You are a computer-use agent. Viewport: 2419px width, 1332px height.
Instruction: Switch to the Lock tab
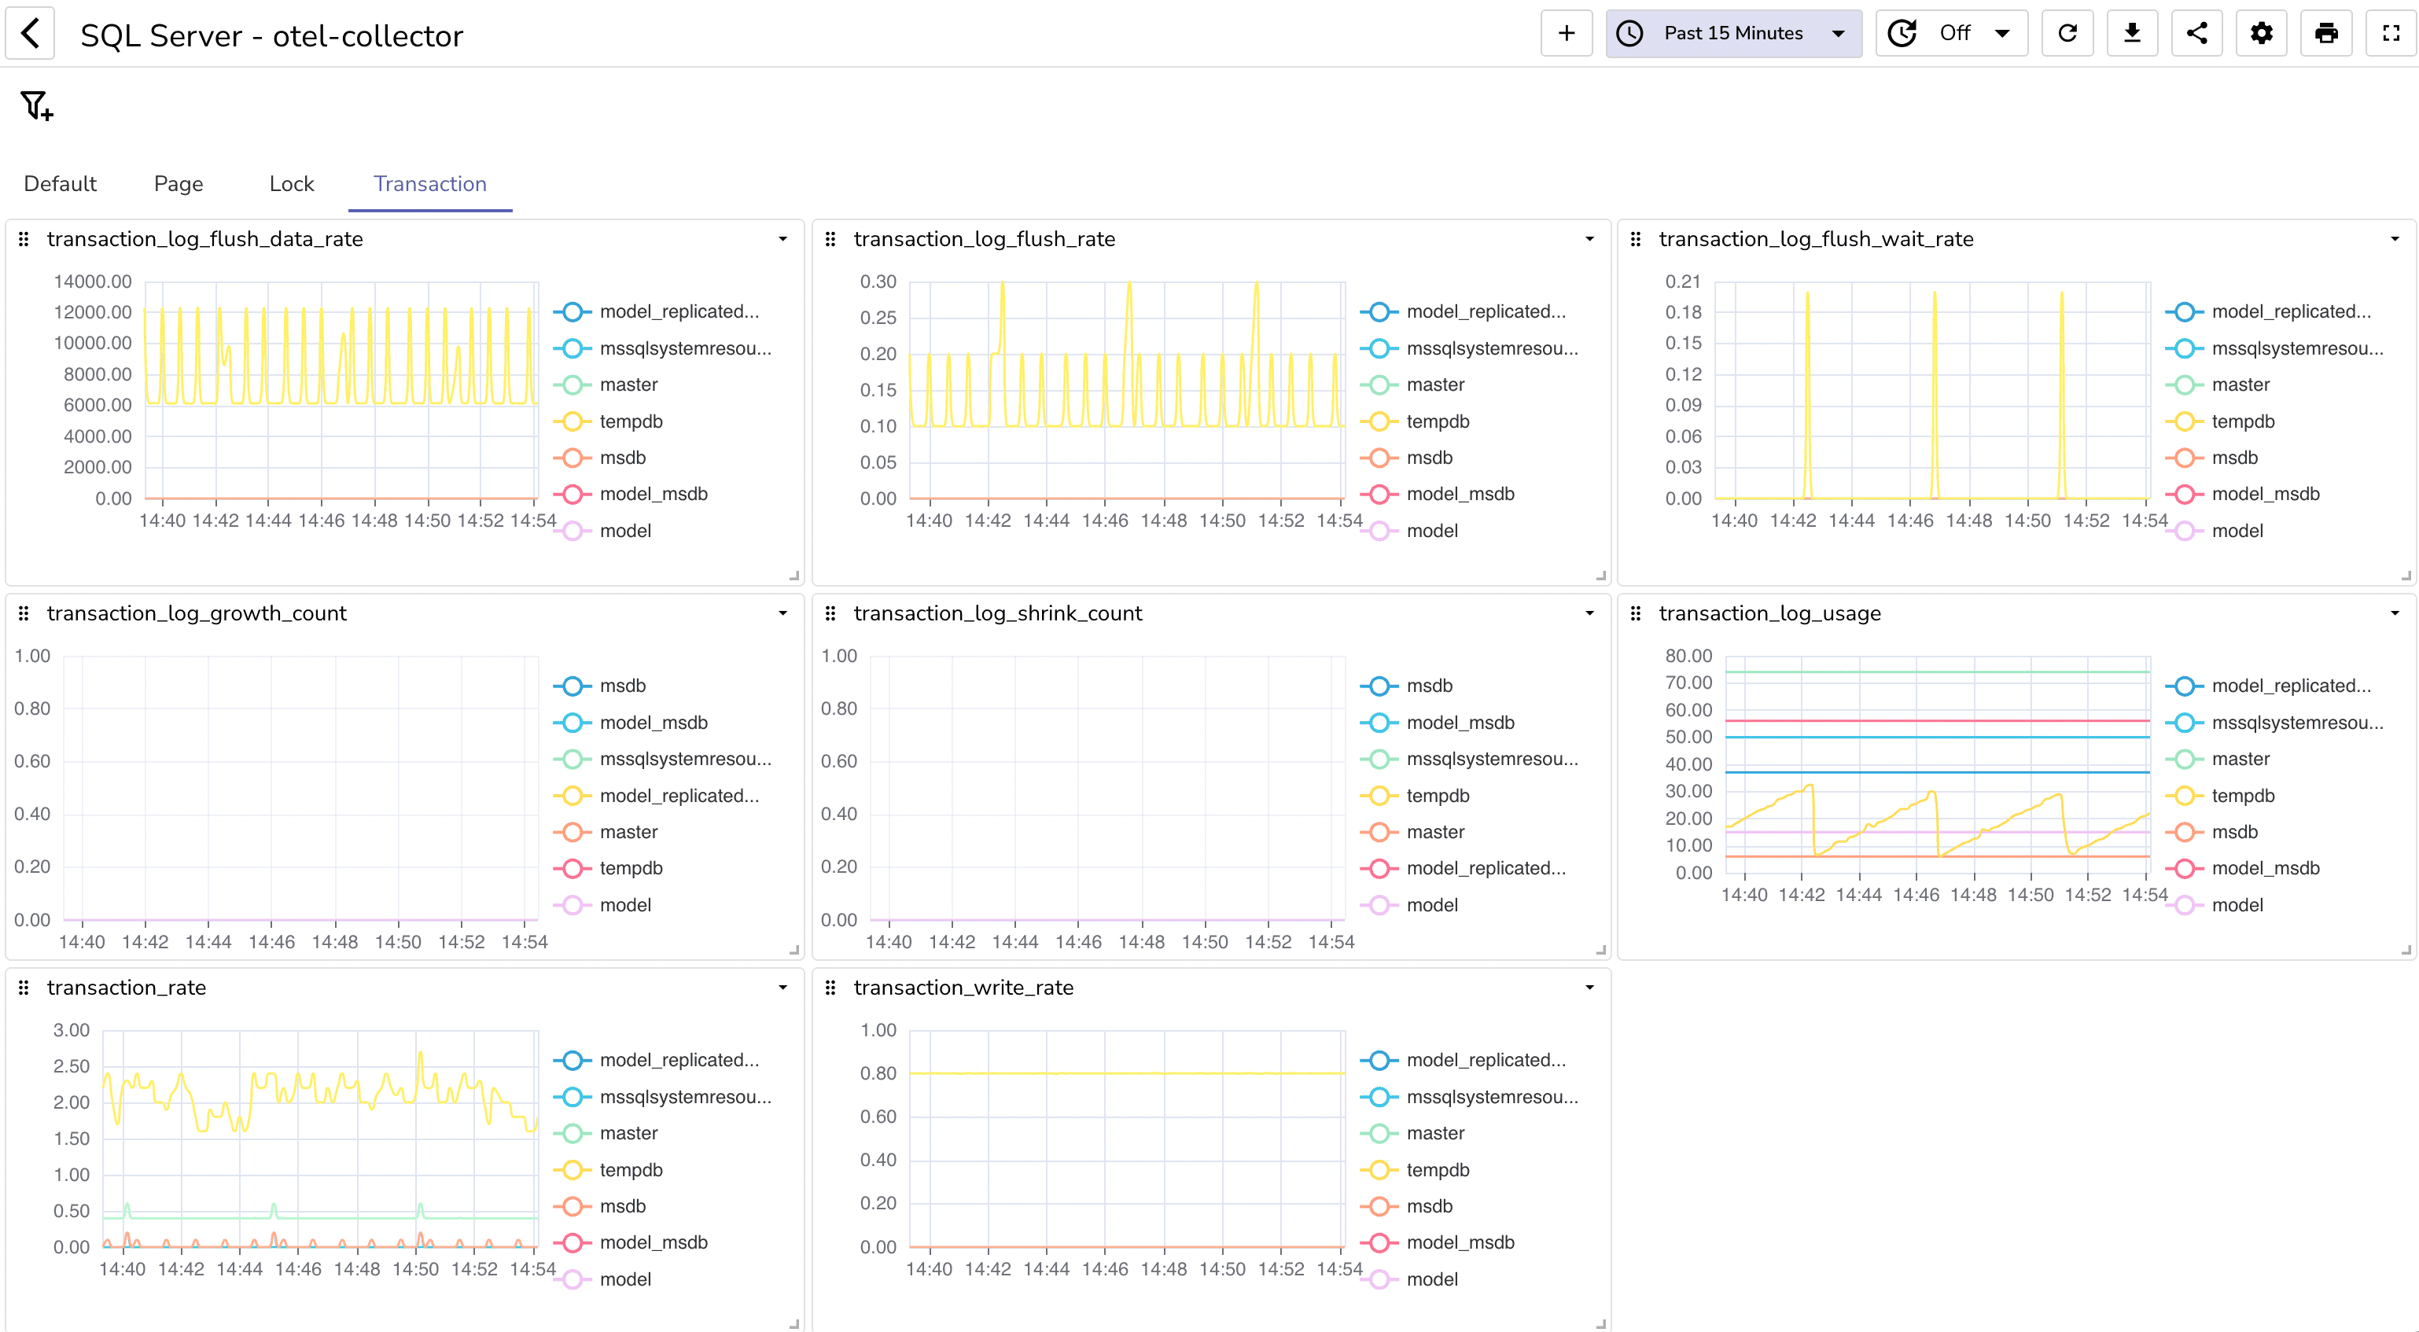tap(291, 184)
